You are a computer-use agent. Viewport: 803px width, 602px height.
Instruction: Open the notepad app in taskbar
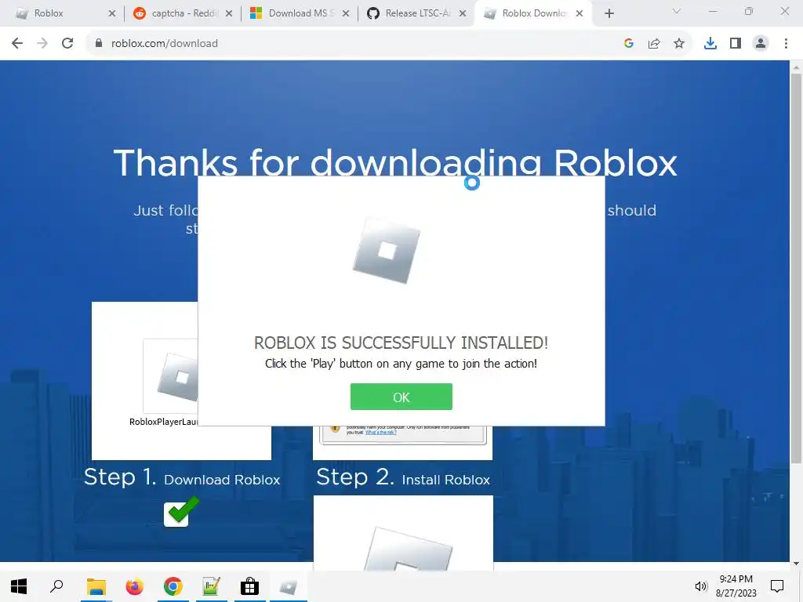211,586
